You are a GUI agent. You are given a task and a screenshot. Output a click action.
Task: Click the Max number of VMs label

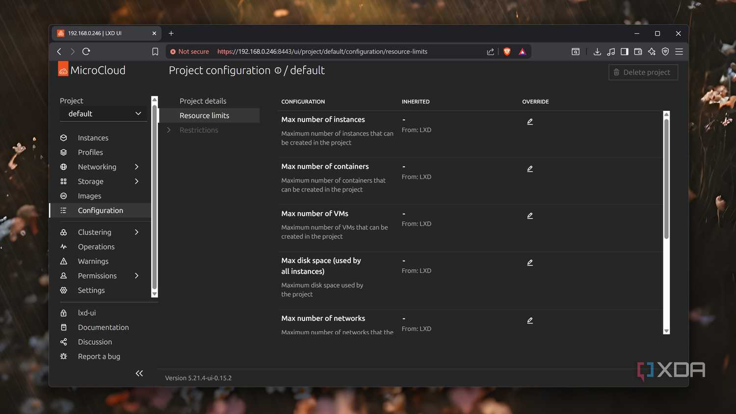[x=315, y=214]
